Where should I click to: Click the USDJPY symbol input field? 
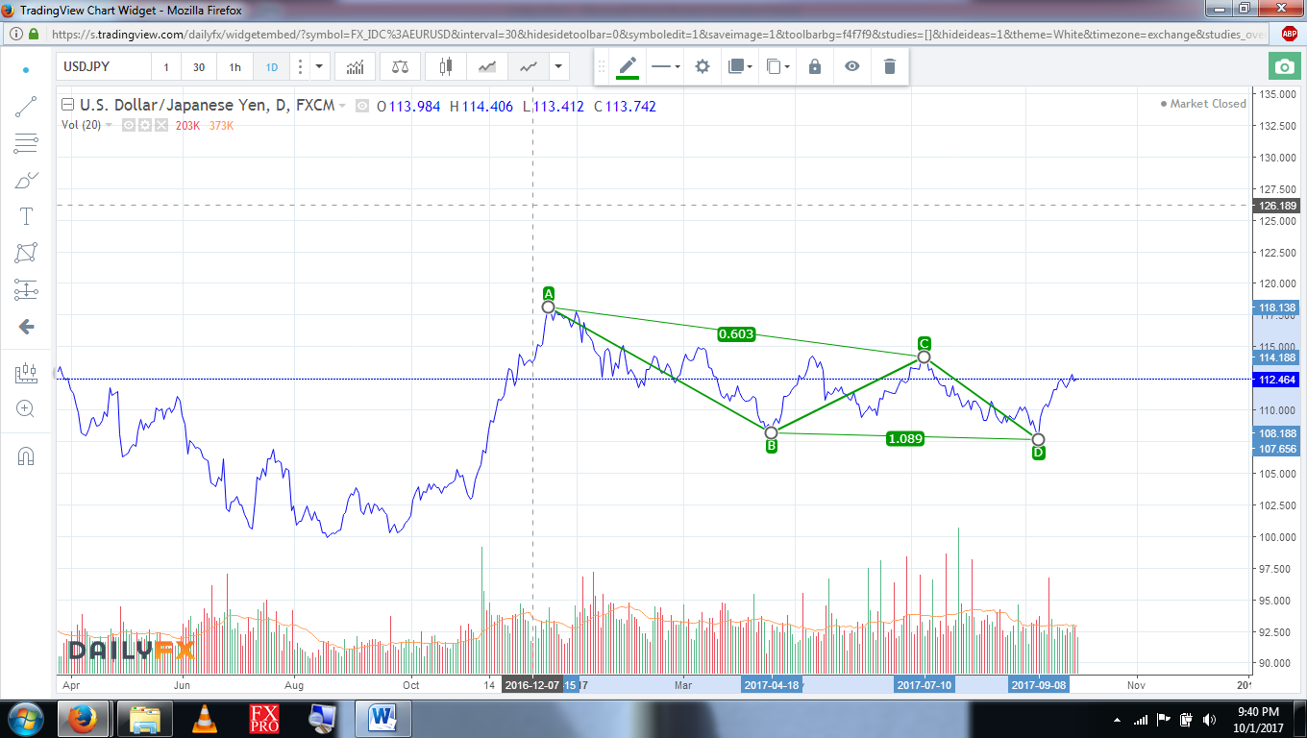(x=103, y=67)
